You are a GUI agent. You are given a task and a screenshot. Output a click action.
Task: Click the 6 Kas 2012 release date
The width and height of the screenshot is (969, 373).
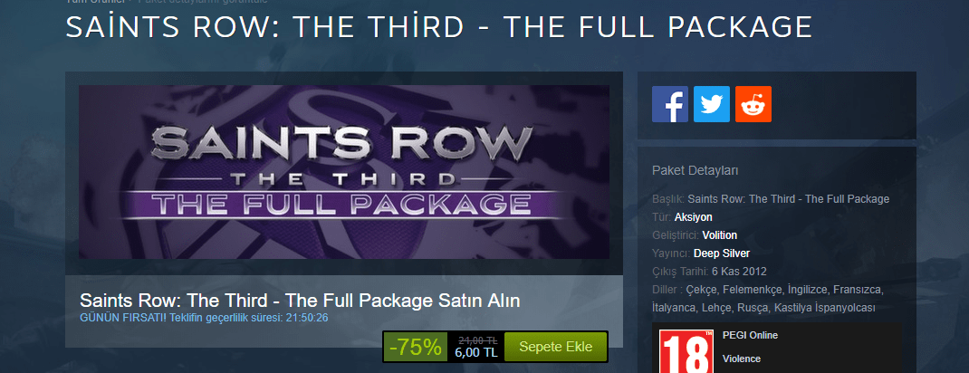tap(739, 271)
